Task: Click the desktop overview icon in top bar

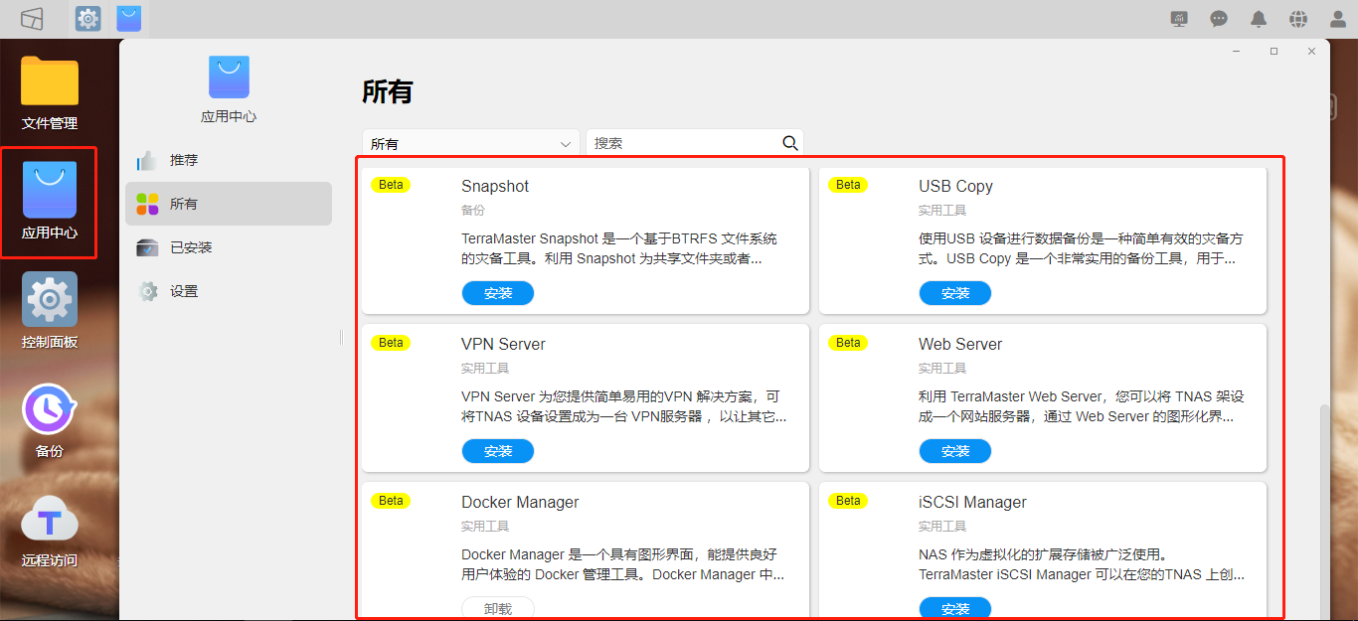Action: pos(33,18)
